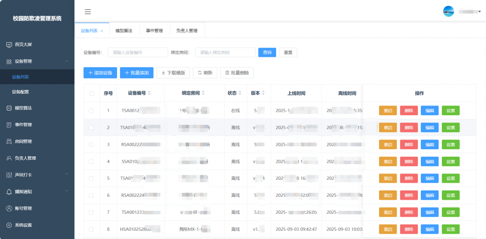The width and height of the screenshot is (486, 239).
Task: Check the checkbox for row 1
Action: click(91, 111)
